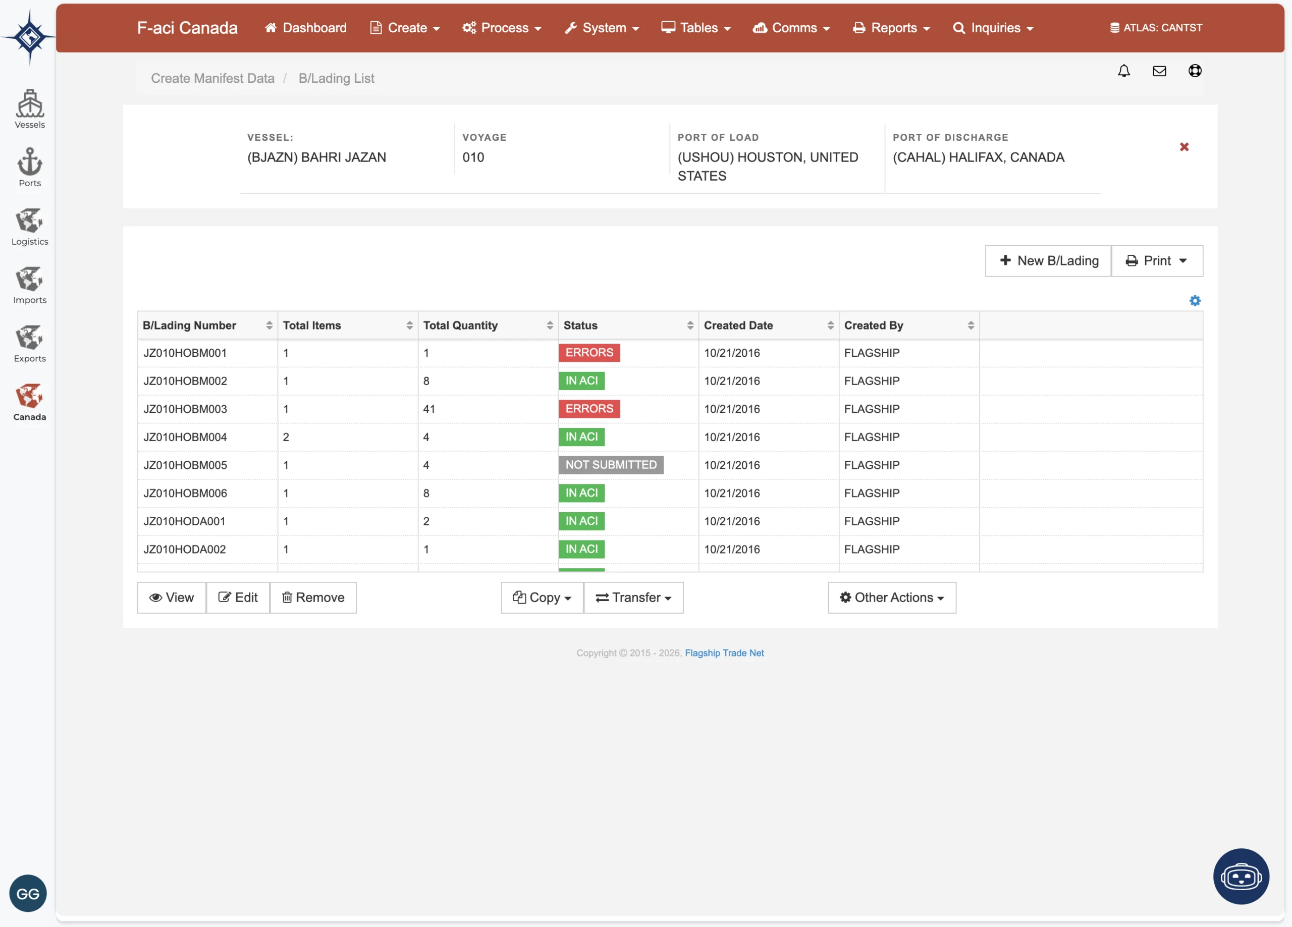Expand the Print dropdown
The width and height of the screenshot is (1292, 927).
(x=1156, y=261)
